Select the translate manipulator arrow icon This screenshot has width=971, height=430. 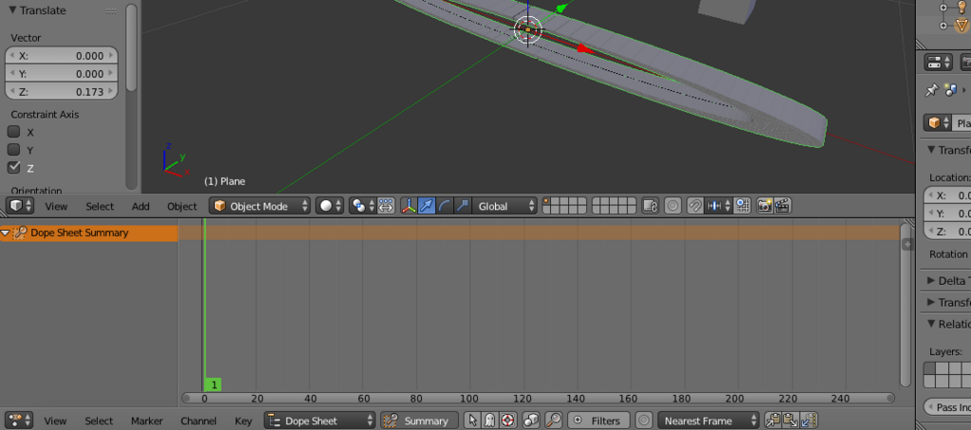click(x=427, y=206)
